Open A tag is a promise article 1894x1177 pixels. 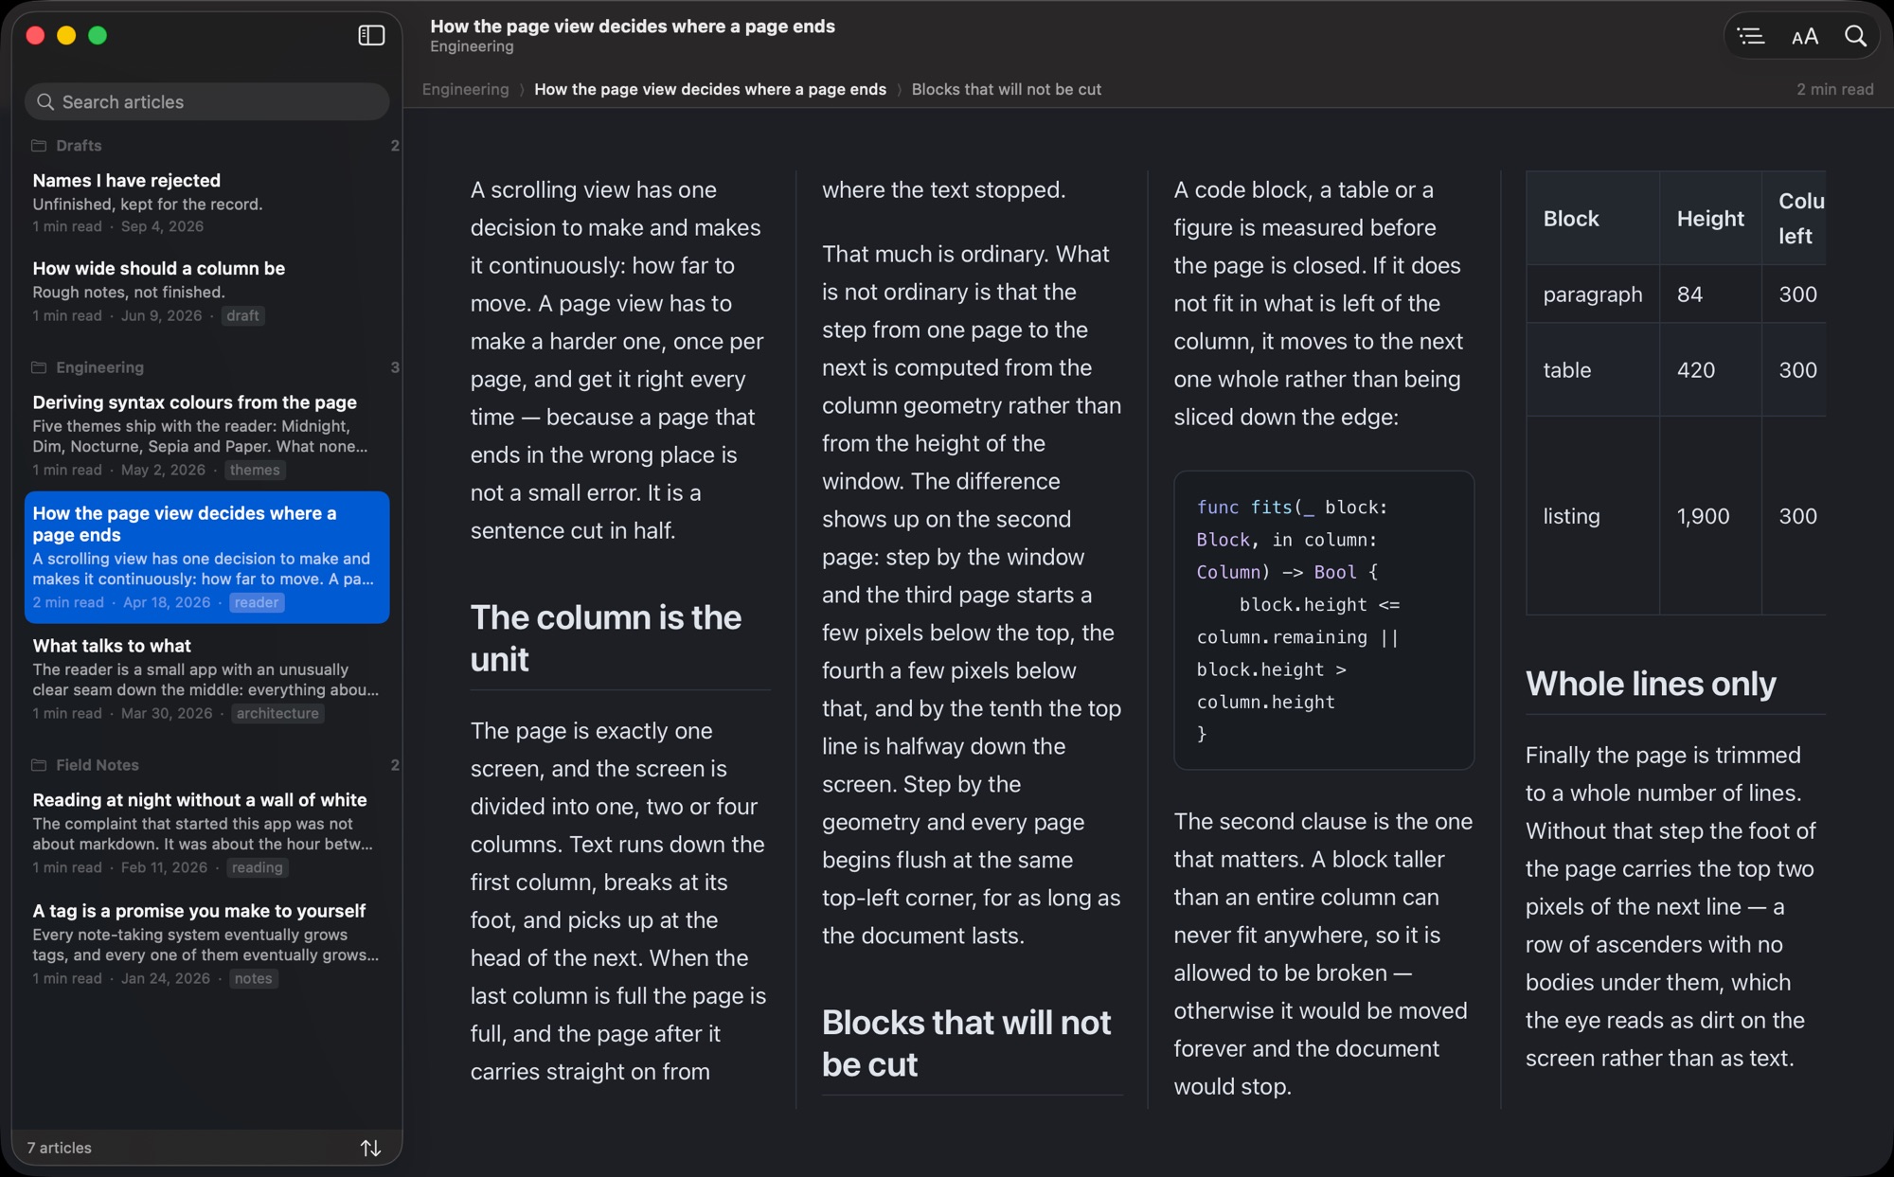207,944
